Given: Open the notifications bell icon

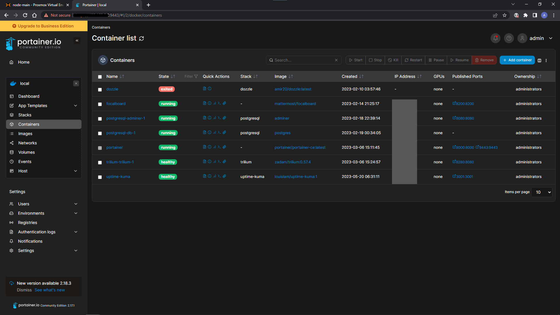Looking at the screenshot, I should tap(496, 38).
